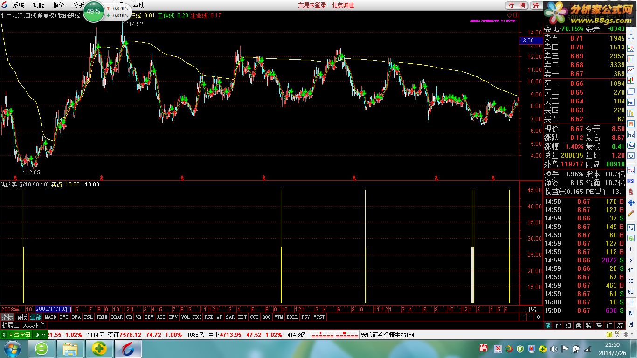This screenshot has height=358, width=637.
Task: Click the RSI sidebar icon
Action: 631,180
